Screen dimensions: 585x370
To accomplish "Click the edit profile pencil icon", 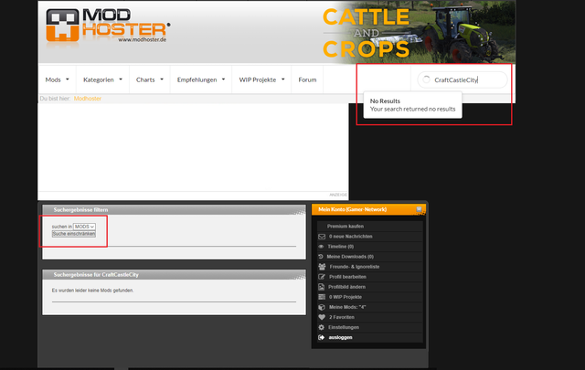I will [322, 277].
